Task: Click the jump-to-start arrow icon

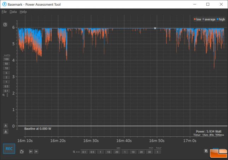Action: 31,152
